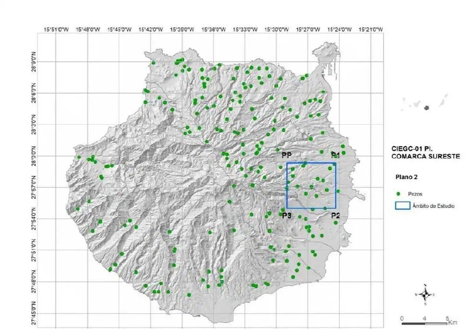Click the dark highlighted island in inset
Viewport: 471px width, 329px height.
[x=427, y=107]
